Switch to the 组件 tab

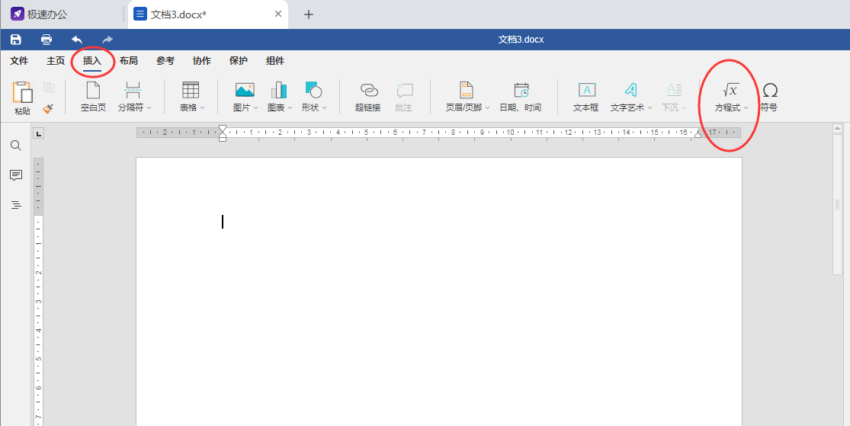tap(275, 61)
